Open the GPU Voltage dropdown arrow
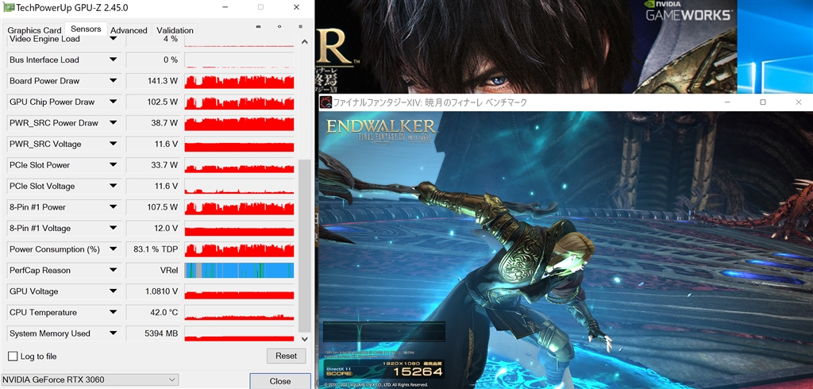The width and height of the screenshot is (813, 389). [113, 291]
